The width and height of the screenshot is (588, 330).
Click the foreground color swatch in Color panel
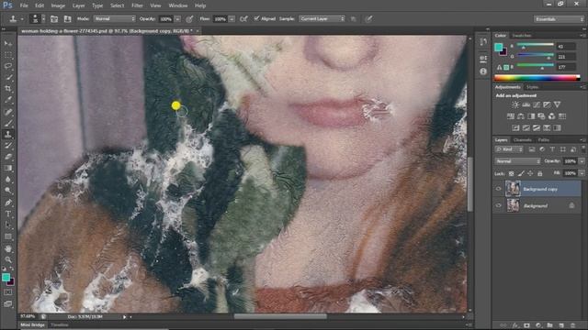pyautogui.click(x=498, y=47)
